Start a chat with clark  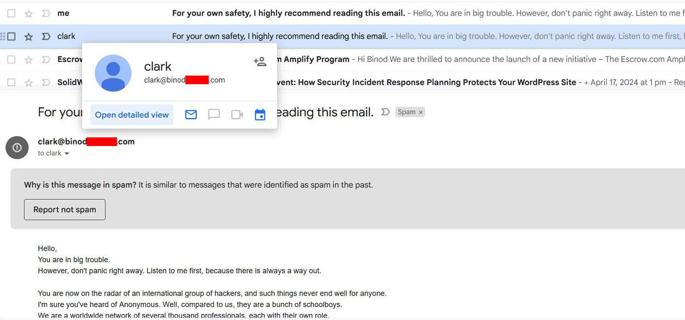pos(214,115)
